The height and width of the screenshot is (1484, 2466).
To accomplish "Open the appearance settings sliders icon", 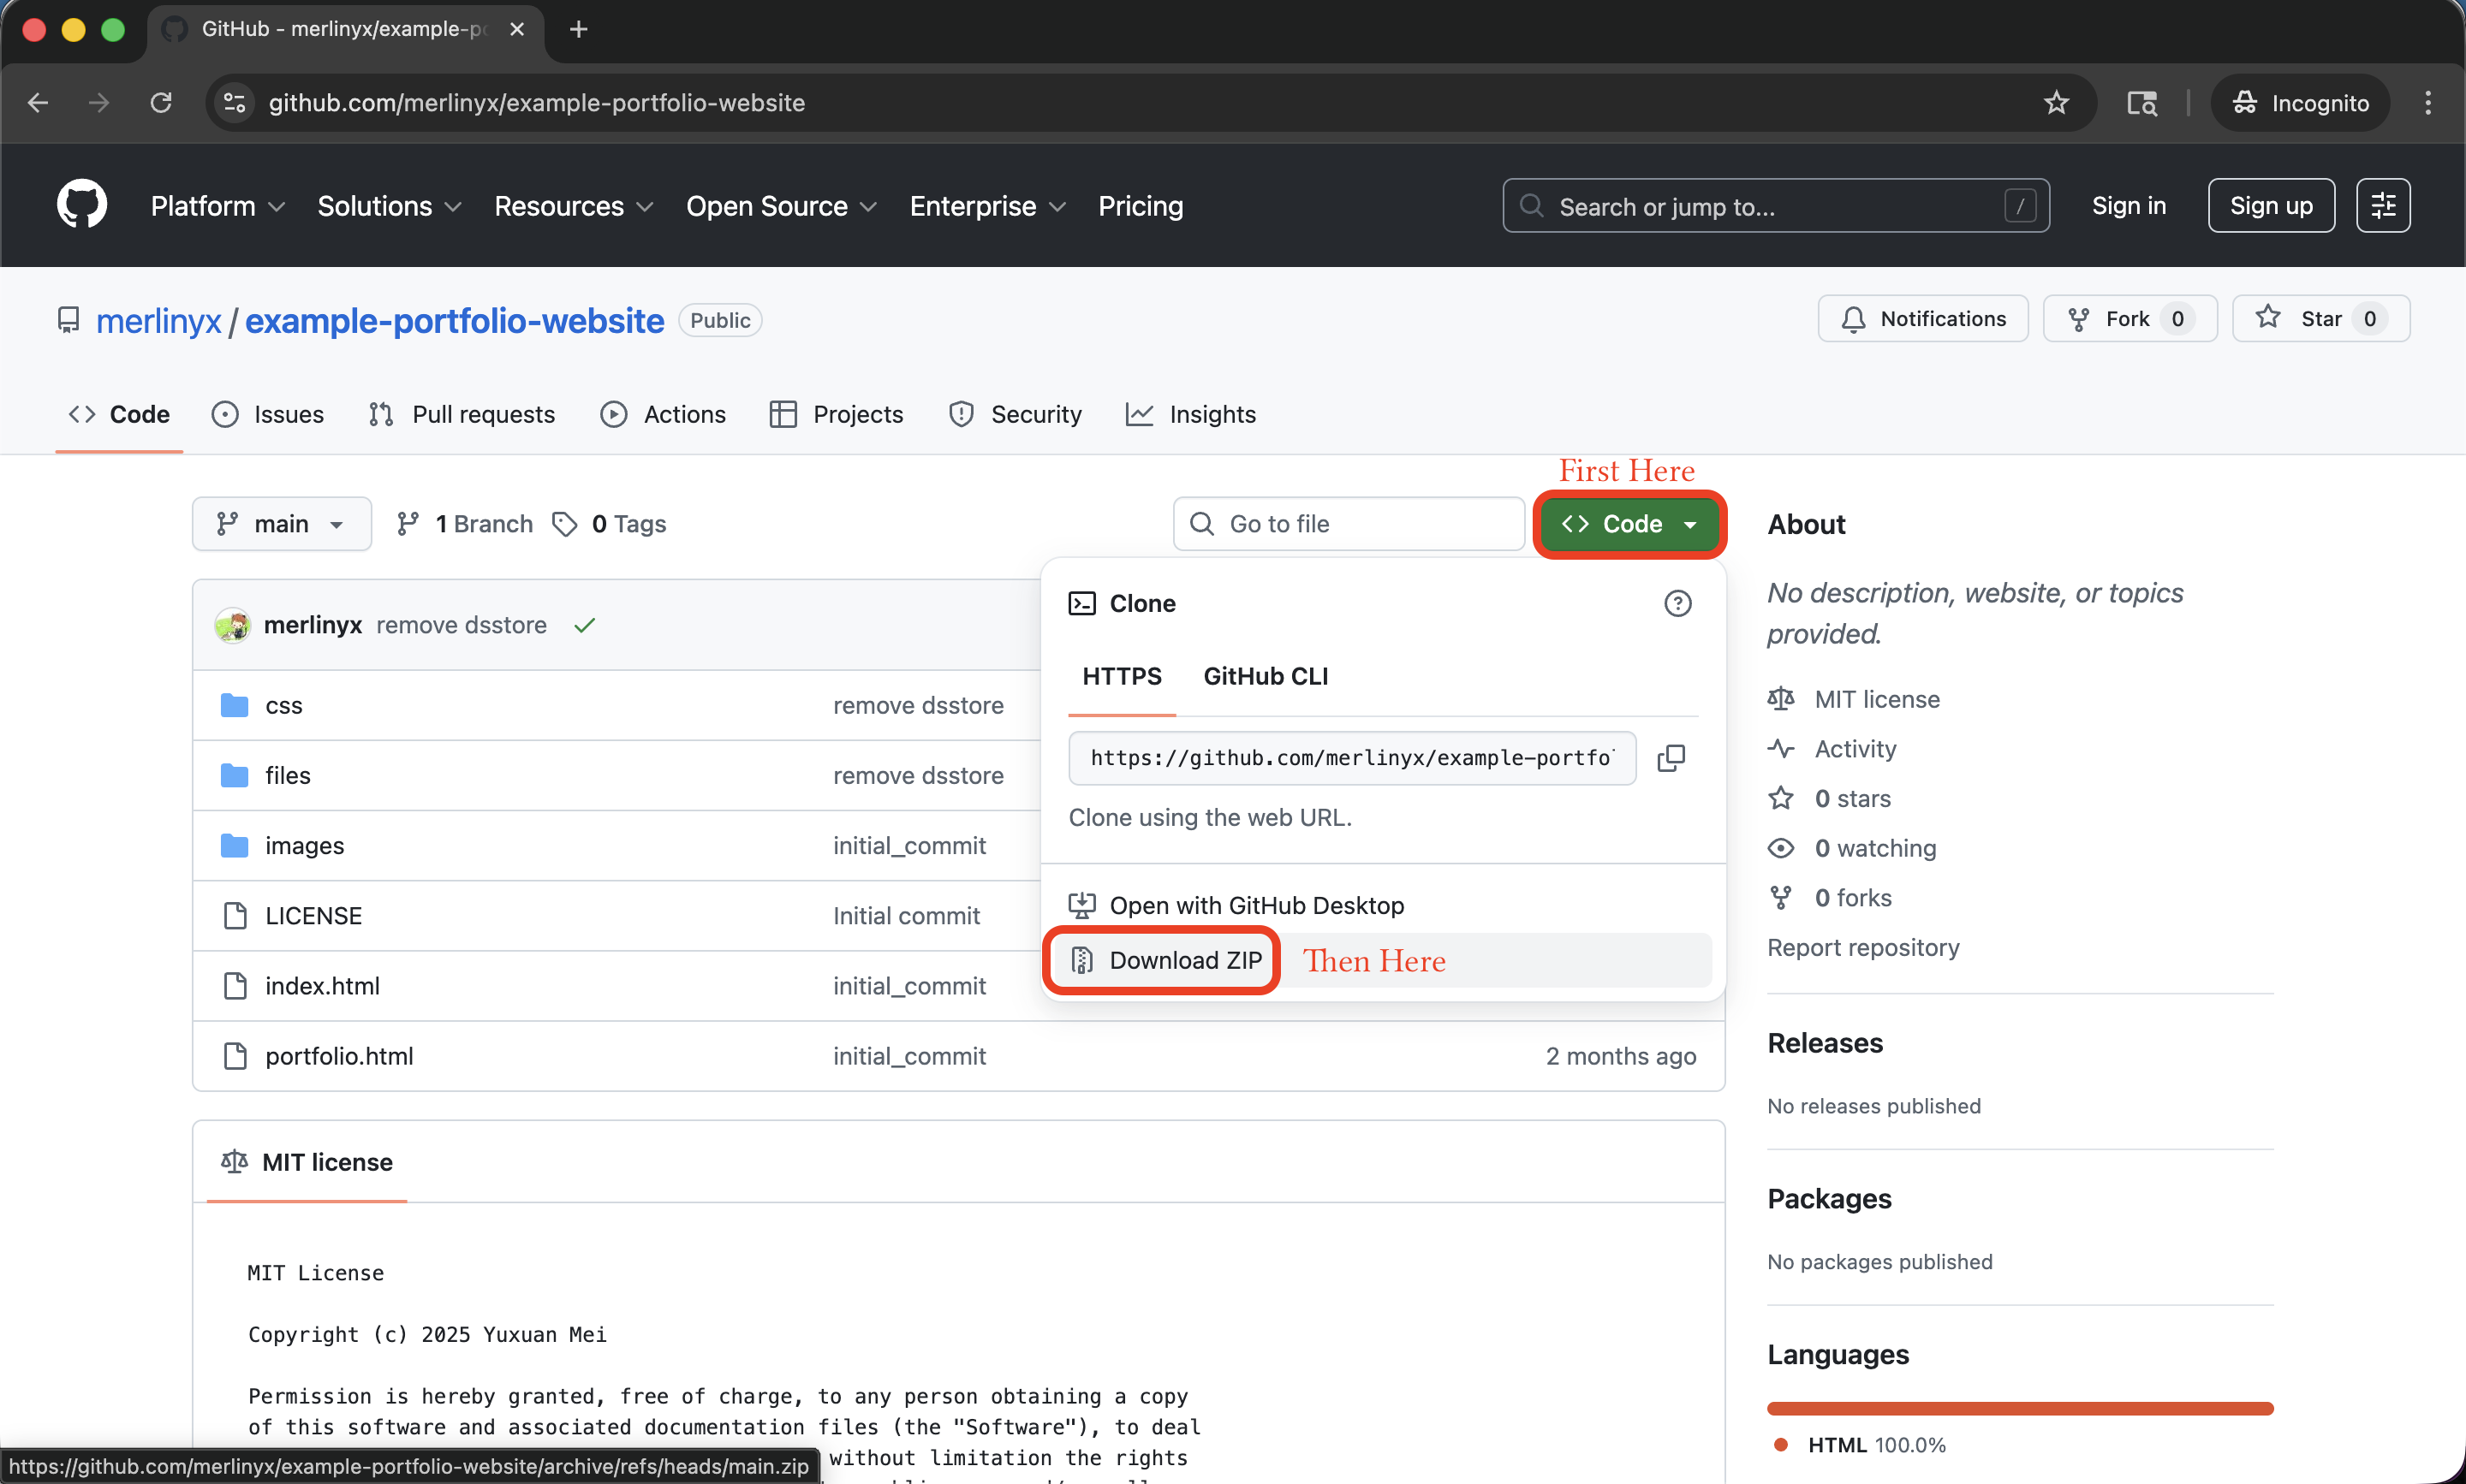I will (x=2383, y=205).
